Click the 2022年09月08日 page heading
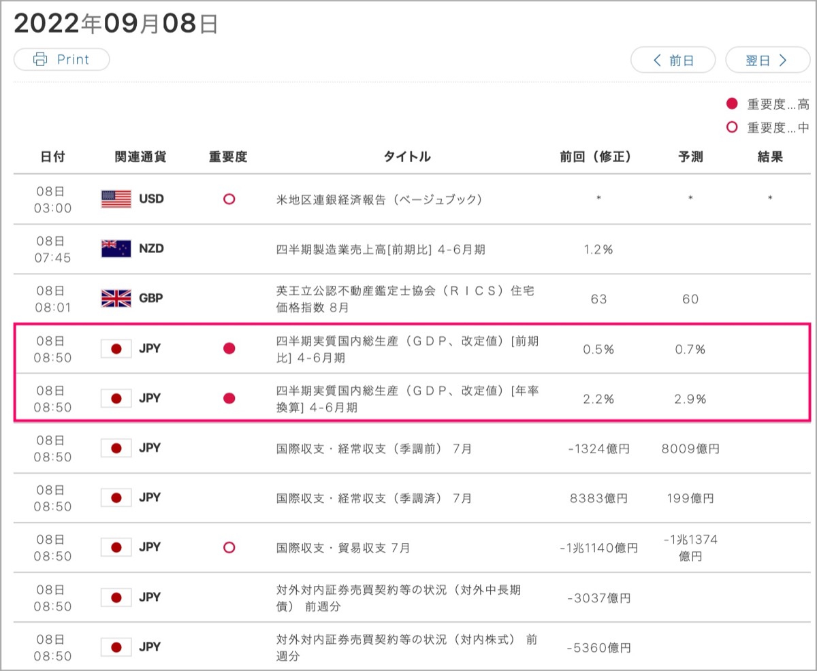This screenshot has height=671, width=817. (116, 24)
